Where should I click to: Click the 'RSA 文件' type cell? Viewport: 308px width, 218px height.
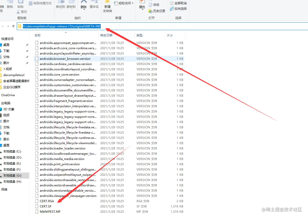click(143, 201)
